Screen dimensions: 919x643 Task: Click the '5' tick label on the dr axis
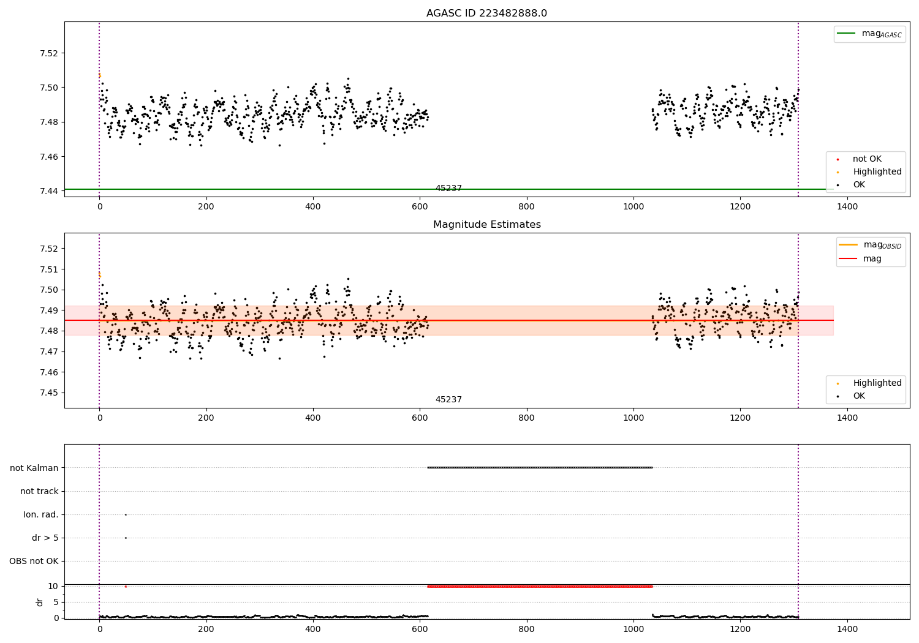point(56,603)
